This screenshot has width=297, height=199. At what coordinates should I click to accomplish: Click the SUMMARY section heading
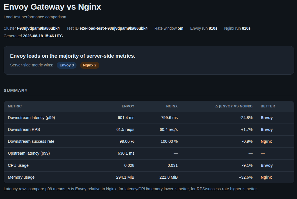coord(16,90)
